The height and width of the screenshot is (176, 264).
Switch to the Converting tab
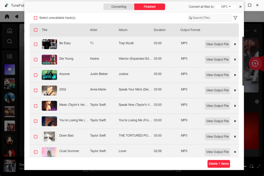(x=119, y=7)
